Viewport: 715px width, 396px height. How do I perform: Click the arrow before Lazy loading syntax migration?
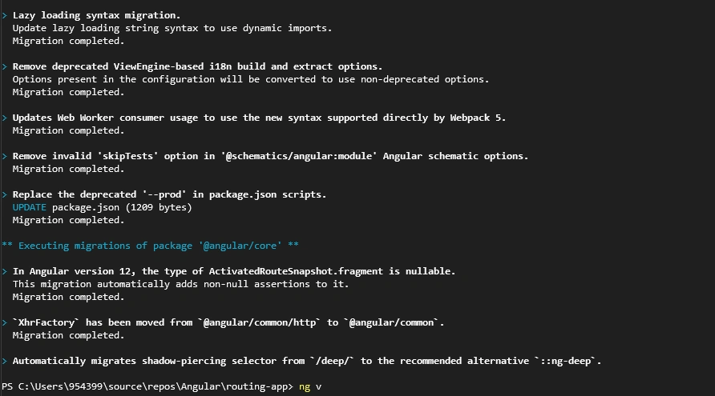tap(5, 15)
